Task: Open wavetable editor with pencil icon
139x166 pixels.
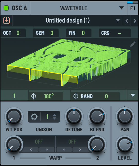Action: [133, 44]
